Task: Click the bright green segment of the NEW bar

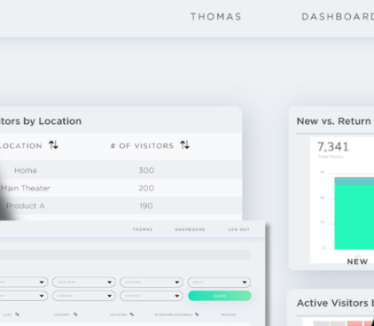Action: click(x=355, y=217)
